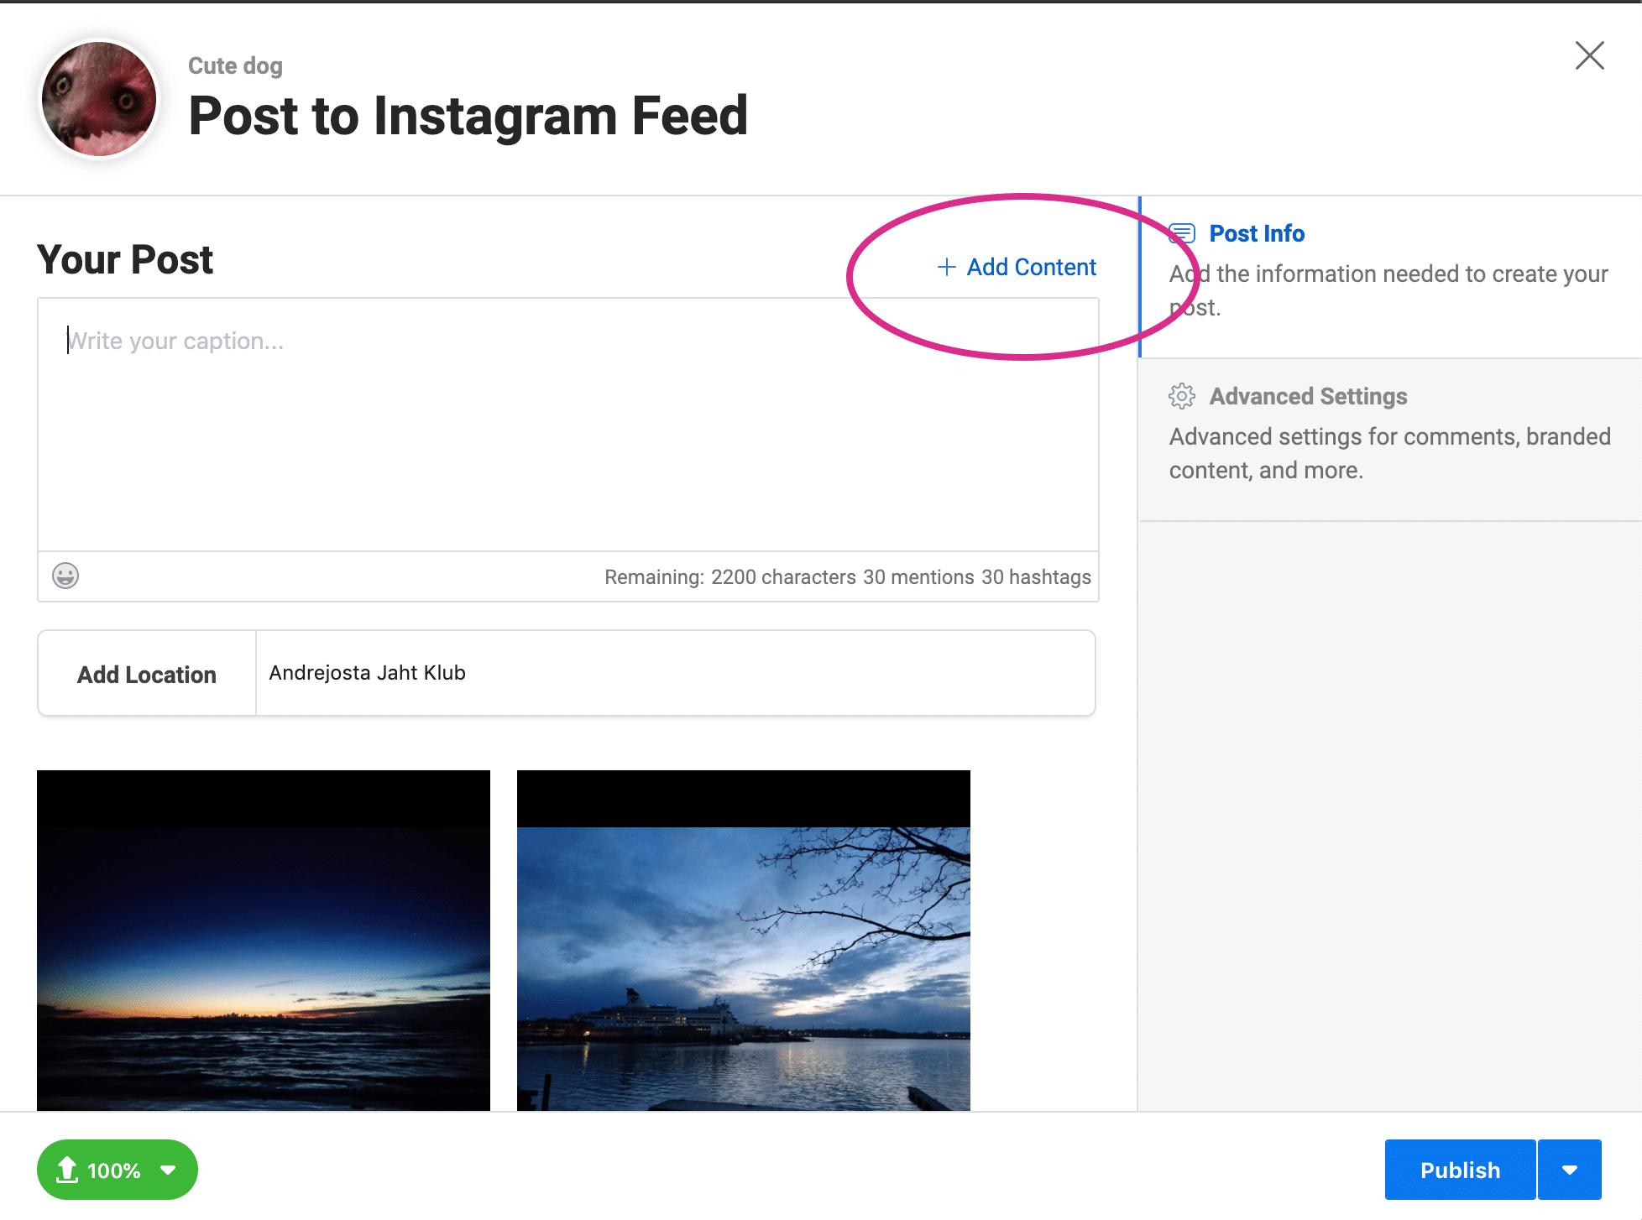Screen dimensions: 1642x1220
Task: Click the Add Location label button
Action: tap(147, 674)
